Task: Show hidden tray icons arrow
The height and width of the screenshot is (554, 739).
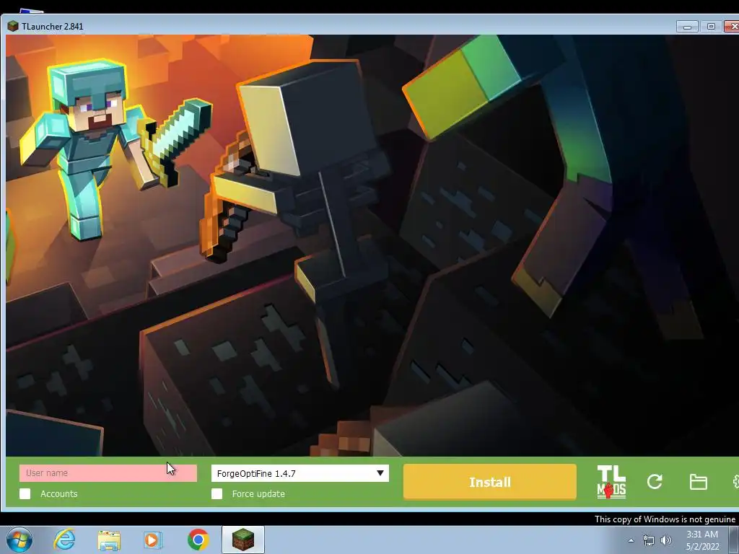Action: [631, 540]
